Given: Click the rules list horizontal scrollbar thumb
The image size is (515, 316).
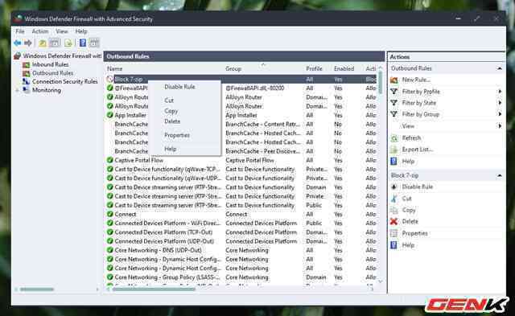Looking at the screenshot, I should (x=154, y=289).
